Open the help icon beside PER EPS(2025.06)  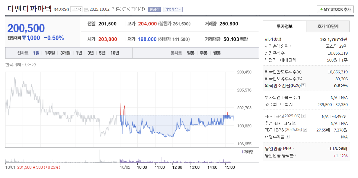(x=303, y=116)
